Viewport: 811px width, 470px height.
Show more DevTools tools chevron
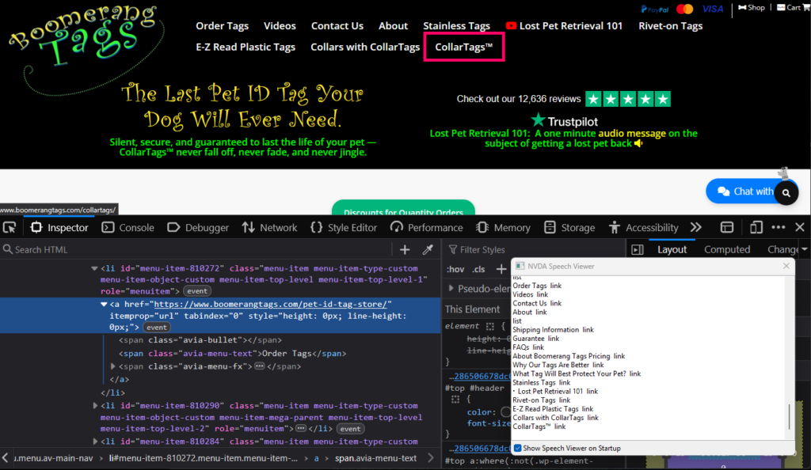[696, 228]
